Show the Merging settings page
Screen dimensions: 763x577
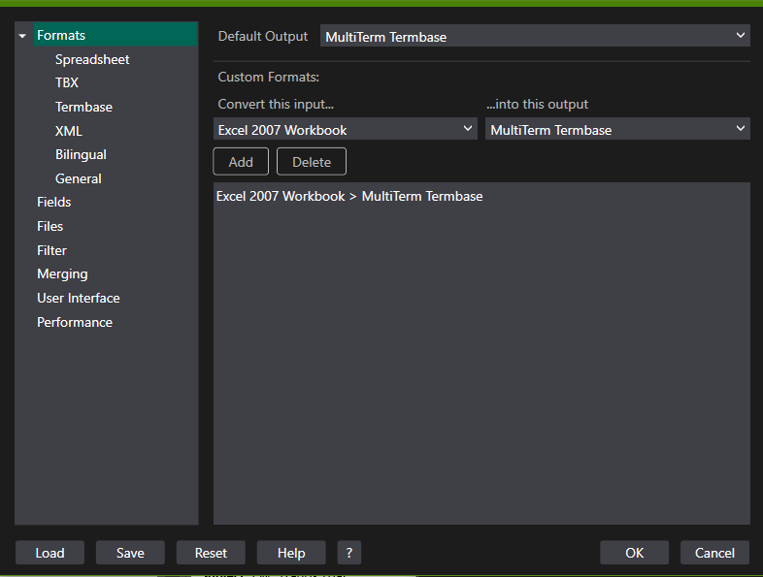62,274
